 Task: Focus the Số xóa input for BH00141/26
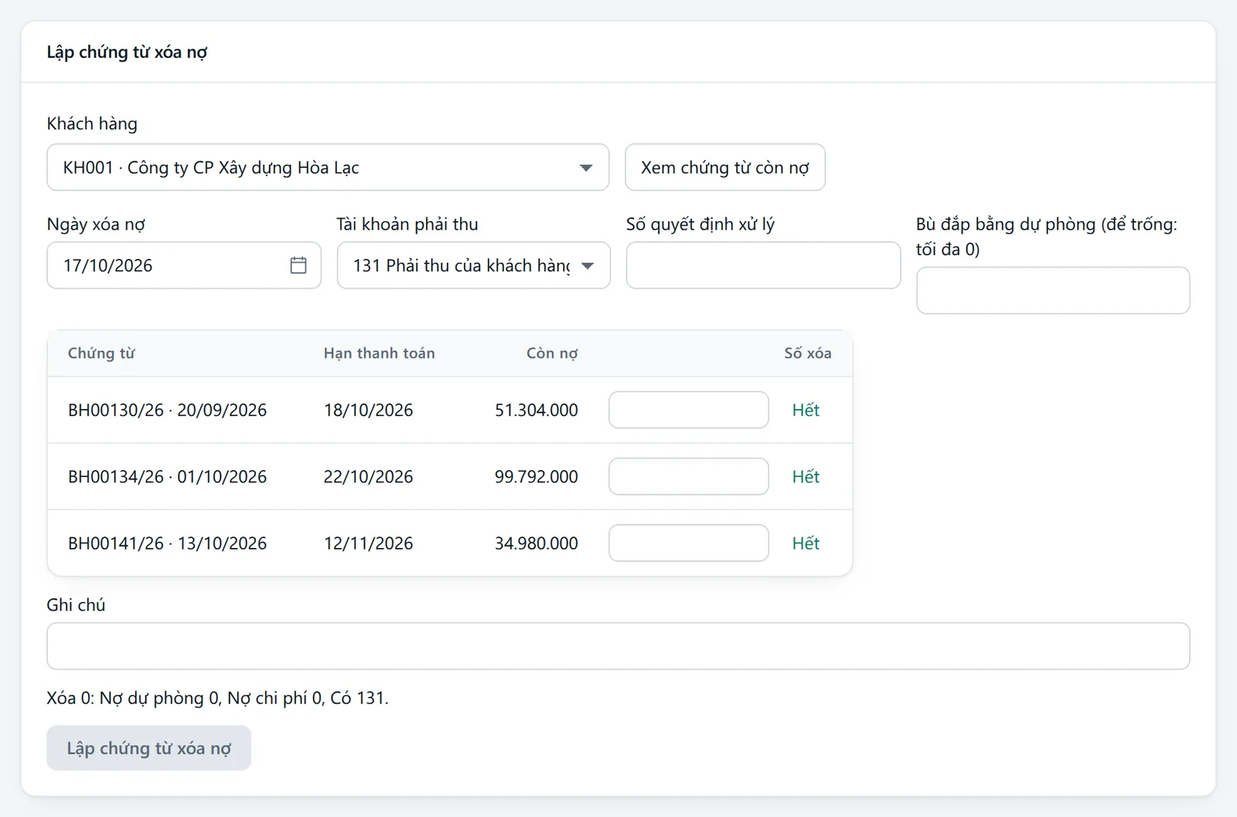tap(688, 543)
